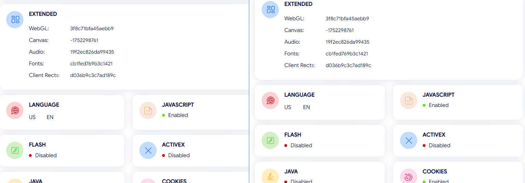
Task: Select Audio hash 19f2ec826da99435 in right window
Action: point(347,42)
